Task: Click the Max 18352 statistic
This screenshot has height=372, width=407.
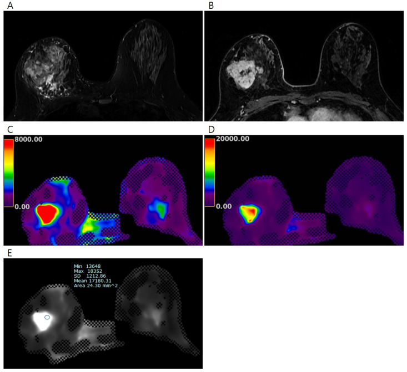Action: (86, 271)
